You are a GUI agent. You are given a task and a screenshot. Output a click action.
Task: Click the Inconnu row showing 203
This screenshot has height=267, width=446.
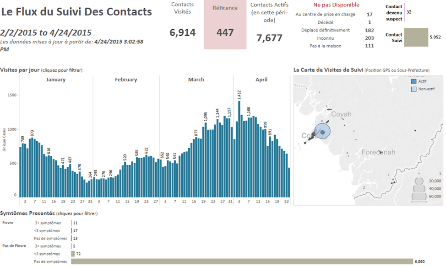[334, 38]
